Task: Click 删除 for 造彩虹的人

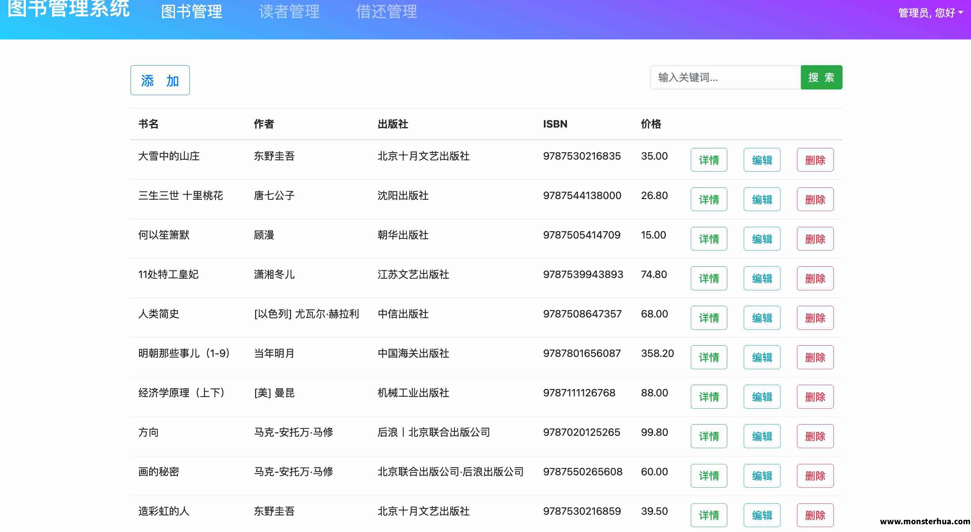Action: [815, 515]
